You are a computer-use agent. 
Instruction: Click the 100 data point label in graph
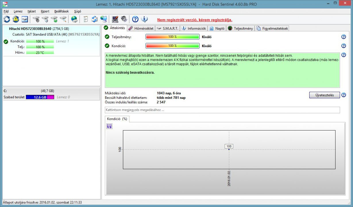tap(229, 146)
